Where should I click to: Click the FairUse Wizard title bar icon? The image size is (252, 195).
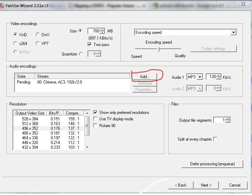click(x=2, y=6)
